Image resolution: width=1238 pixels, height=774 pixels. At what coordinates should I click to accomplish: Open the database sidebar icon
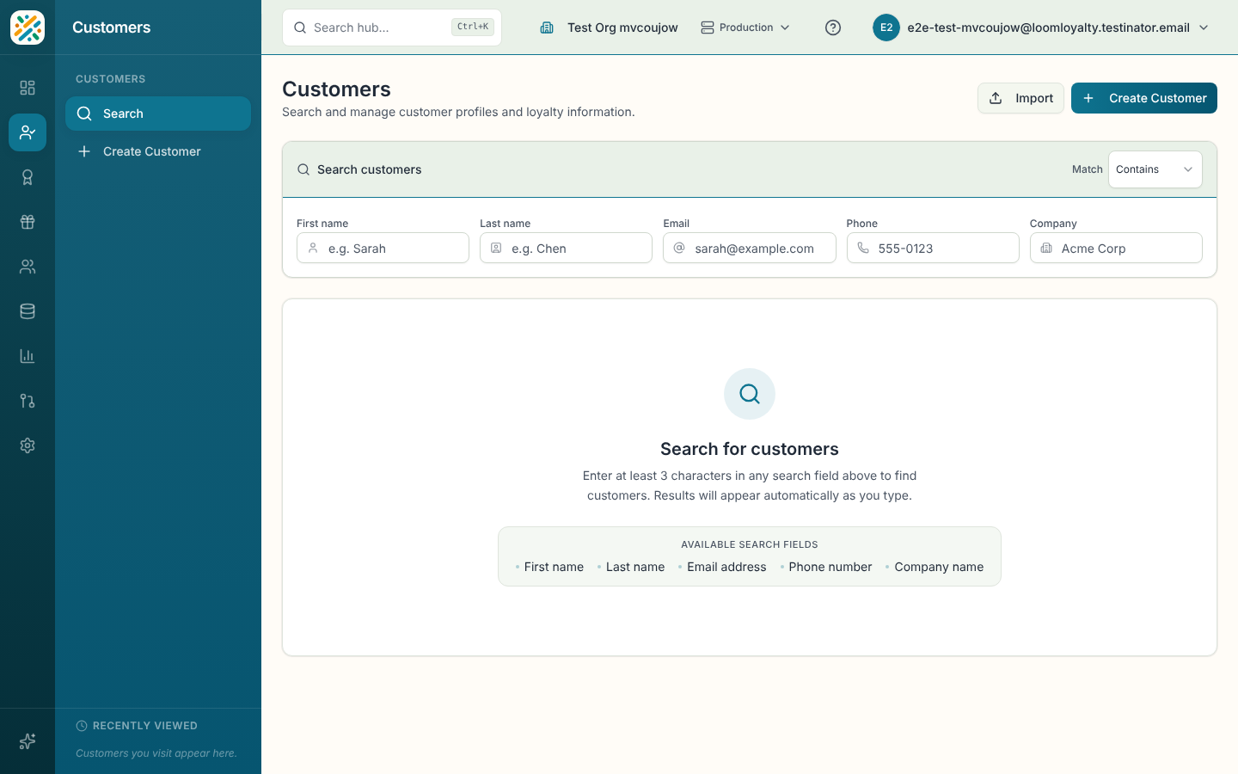[x=28, y=311]
